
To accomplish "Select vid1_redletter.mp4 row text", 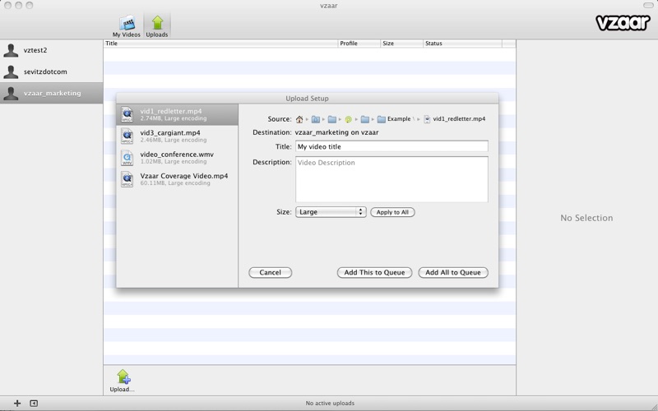I will [171, 111].
